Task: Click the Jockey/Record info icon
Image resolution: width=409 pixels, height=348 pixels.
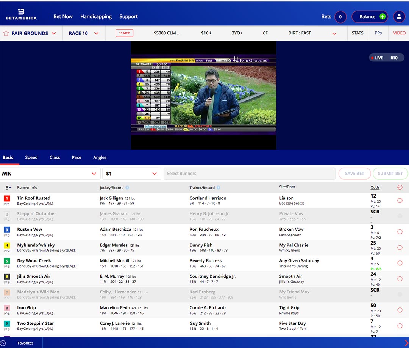Action: [x=127, y=188]
